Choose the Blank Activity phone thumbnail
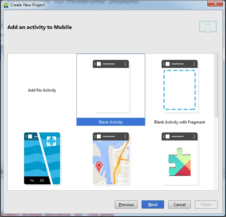The height and width of the screenshot is (217, 226). click(111, 86)
